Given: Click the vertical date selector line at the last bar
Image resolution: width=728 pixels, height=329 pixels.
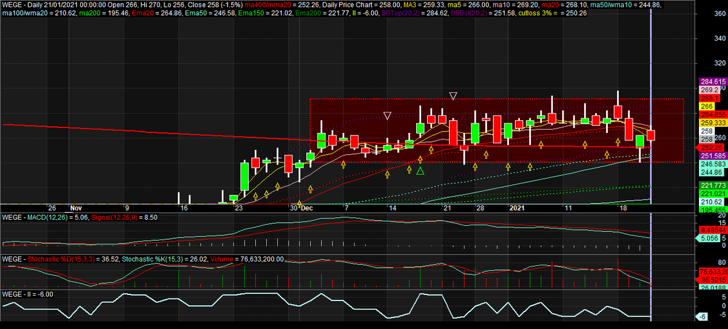Looking at the screenshot, I should coord(651,164).
